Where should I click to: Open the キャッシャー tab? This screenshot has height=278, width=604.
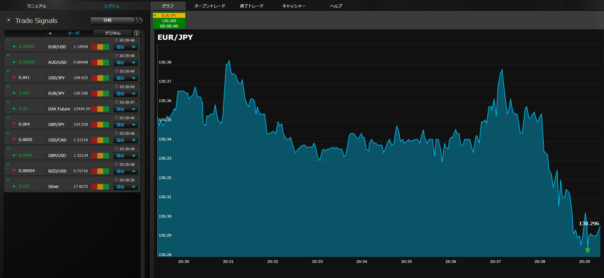[x=294, y=6]
